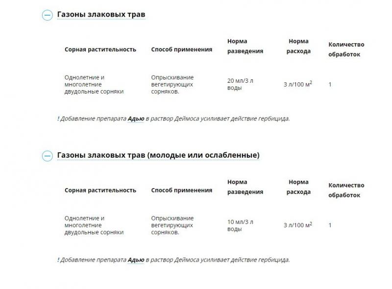The width and height of the screenshot is (392, 289).
Task: Click "3 л/100 м²" value in the second table
Action: (298, 225)
